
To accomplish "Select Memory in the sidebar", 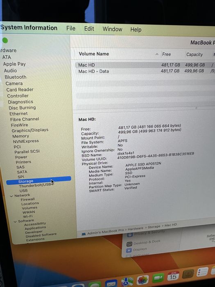I will (20, 136).
